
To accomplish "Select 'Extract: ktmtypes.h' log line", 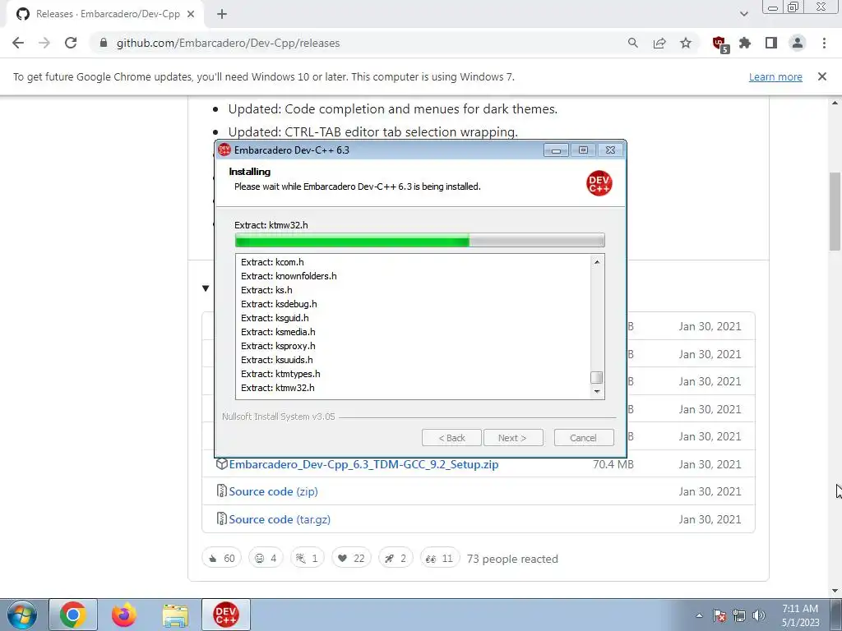I will coord(280,374).
